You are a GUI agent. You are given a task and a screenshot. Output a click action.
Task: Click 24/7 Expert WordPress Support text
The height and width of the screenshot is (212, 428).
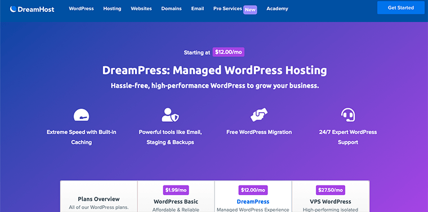(348, 137)
